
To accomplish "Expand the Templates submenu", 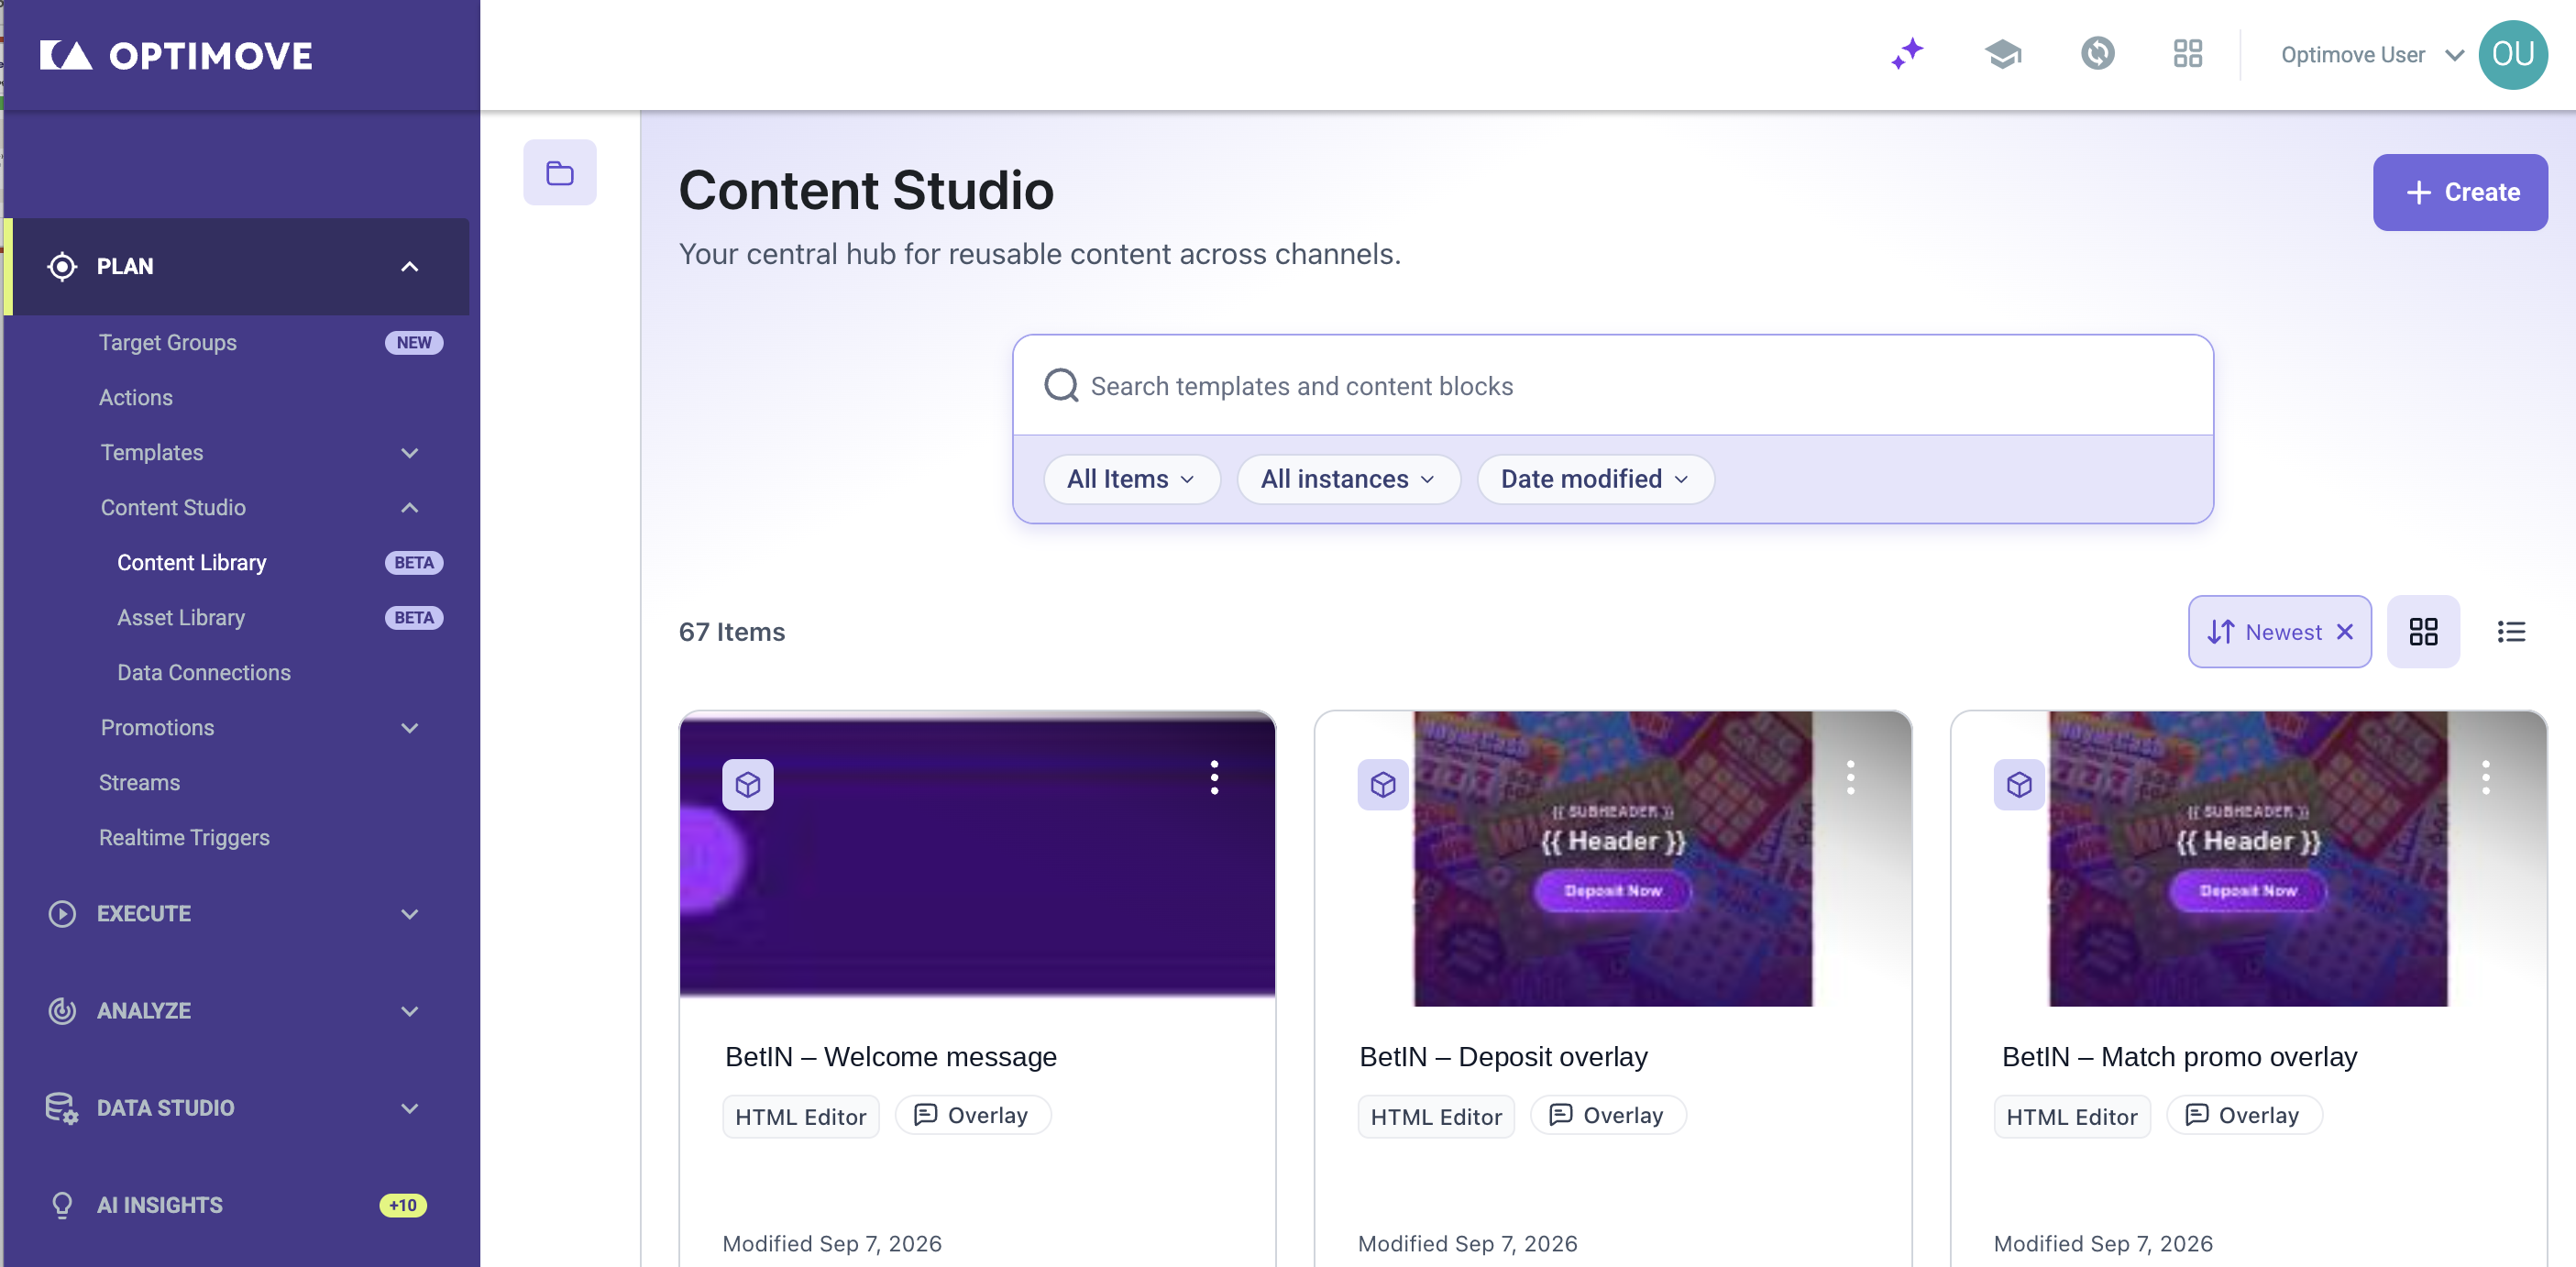I will tap(409, 453).
